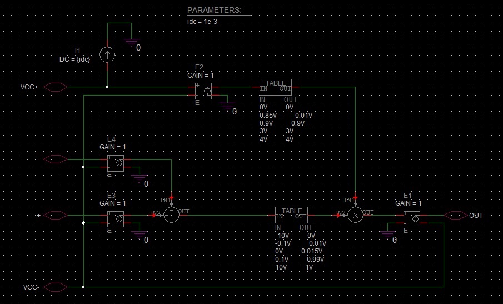Viewport: 503px width, 304px height.
Task: Click the VCC- port symbol
Action: point(55,287)
